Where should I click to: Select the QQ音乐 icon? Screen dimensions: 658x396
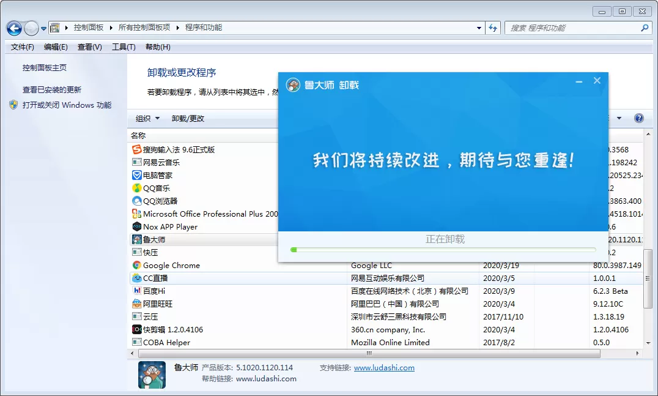[137, 188]
